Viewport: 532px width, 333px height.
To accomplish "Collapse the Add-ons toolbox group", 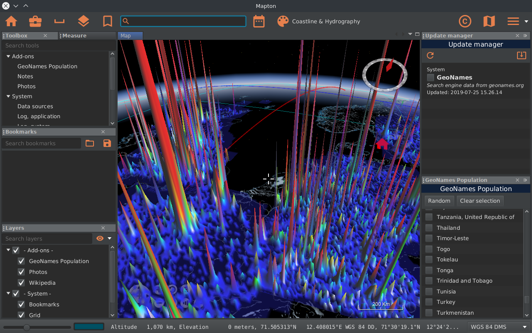I will click(x=8, y=56).
